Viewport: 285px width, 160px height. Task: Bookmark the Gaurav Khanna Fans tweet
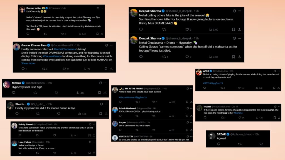pyautogui.click(x=106, y=69)
